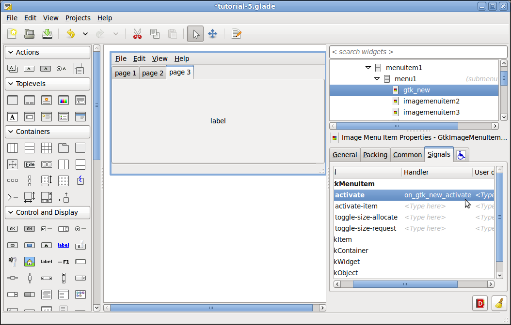The width and height of the screenshot is (511, 325).
Task: Cut the selection with the scissors icon
Action: point(138,34)
